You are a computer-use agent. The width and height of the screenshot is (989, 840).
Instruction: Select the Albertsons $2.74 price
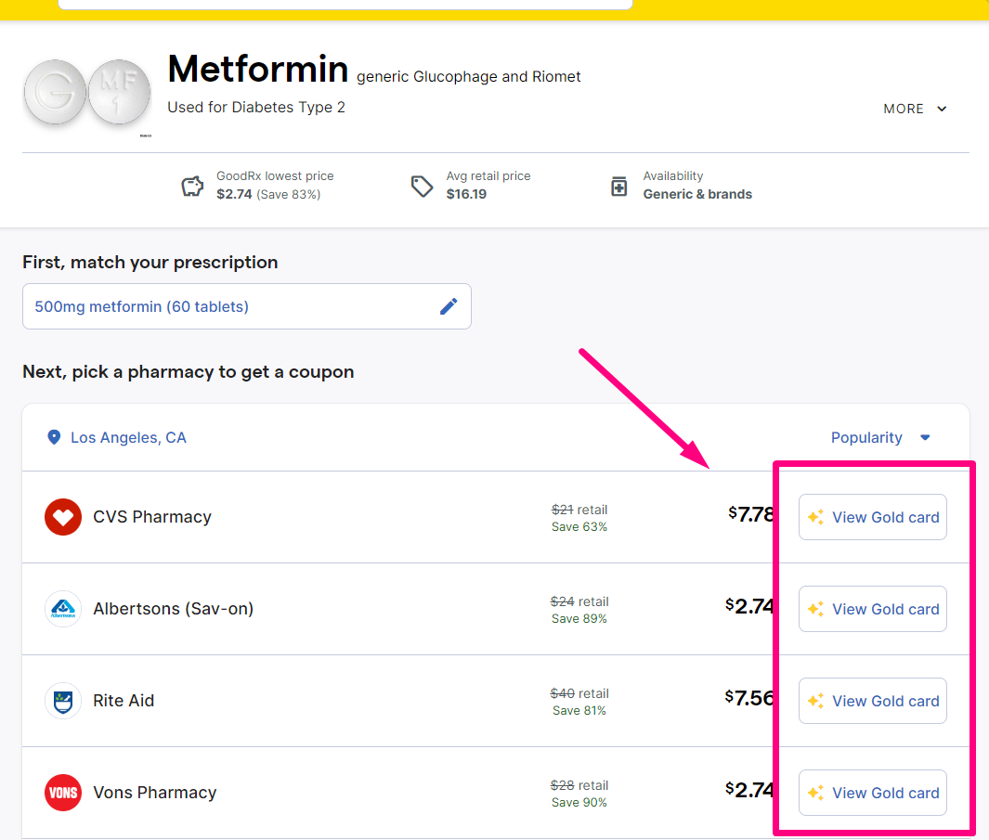[x=749, y=606]
